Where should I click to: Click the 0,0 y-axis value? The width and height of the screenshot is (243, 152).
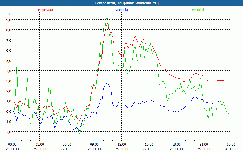9,111
